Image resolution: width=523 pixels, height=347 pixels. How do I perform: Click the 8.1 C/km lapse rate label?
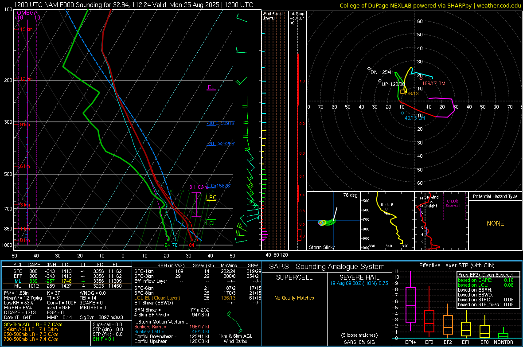point(198,187)
